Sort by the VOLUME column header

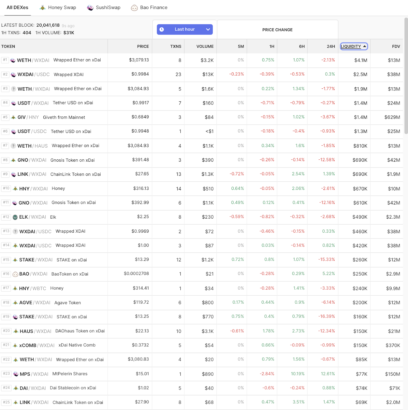tap(205, 46)
